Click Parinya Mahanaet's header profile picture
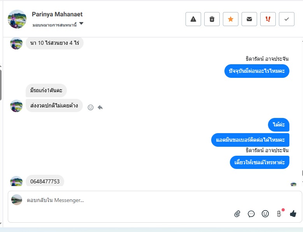Screen dimensions: 303x232 pyautogui.click(x=17, y=19)
